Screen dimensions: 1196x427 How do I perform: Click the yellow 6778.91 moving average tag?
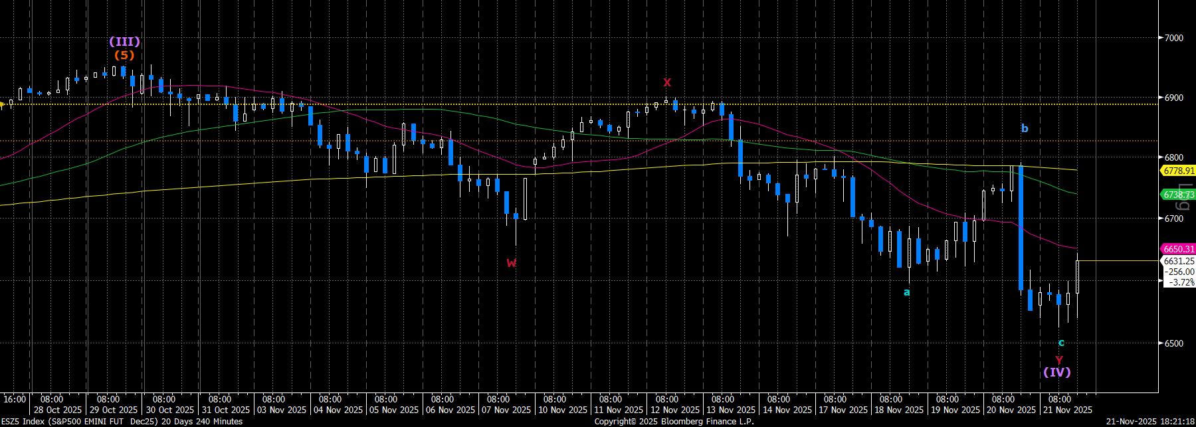click(1178, 171)
